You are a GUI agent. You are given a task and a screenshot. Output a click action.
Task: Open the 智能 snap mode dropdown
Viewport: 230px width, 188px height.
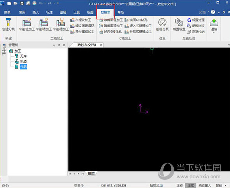pos(225,186)
